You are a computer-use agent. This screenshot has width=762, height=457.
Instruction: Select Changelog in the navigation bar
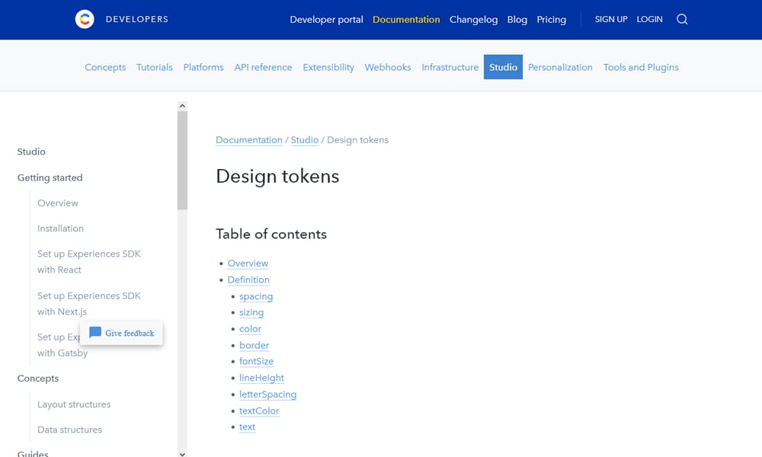(x=473, y=20)
